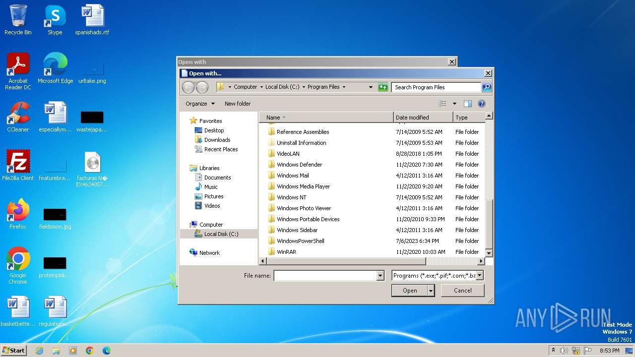
Task: Expand the Organize menu
Action: (x=200, y=104)
